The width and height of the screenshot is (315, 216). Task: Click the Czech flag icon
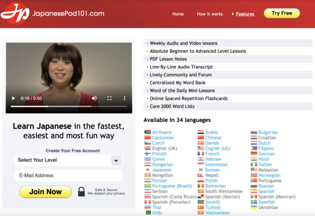tap(148, 143)
